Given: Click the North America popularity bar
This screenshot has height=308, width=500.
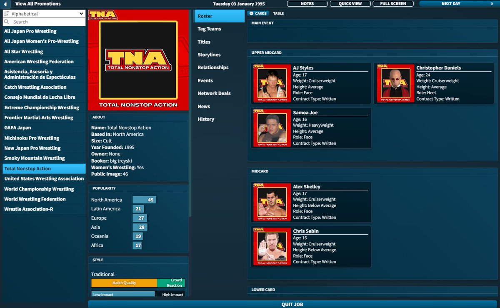Looking at the screenshot, I should [x=144, y=200].
